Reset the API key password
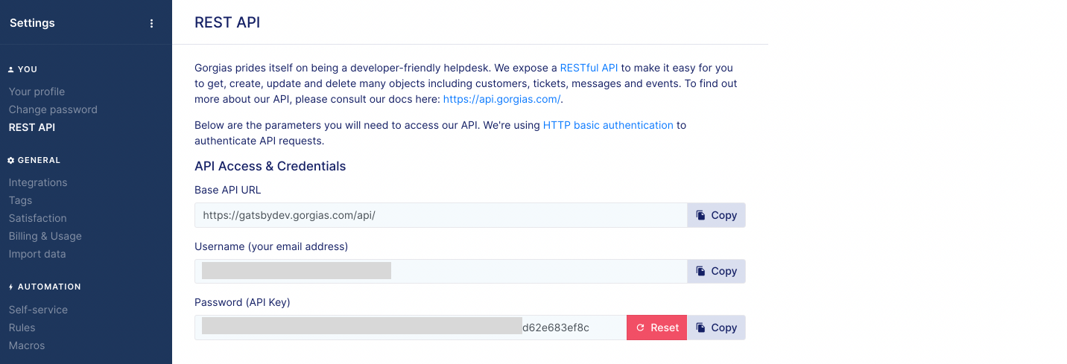Screen dimensions: 1067x364 tap(656, 328)
